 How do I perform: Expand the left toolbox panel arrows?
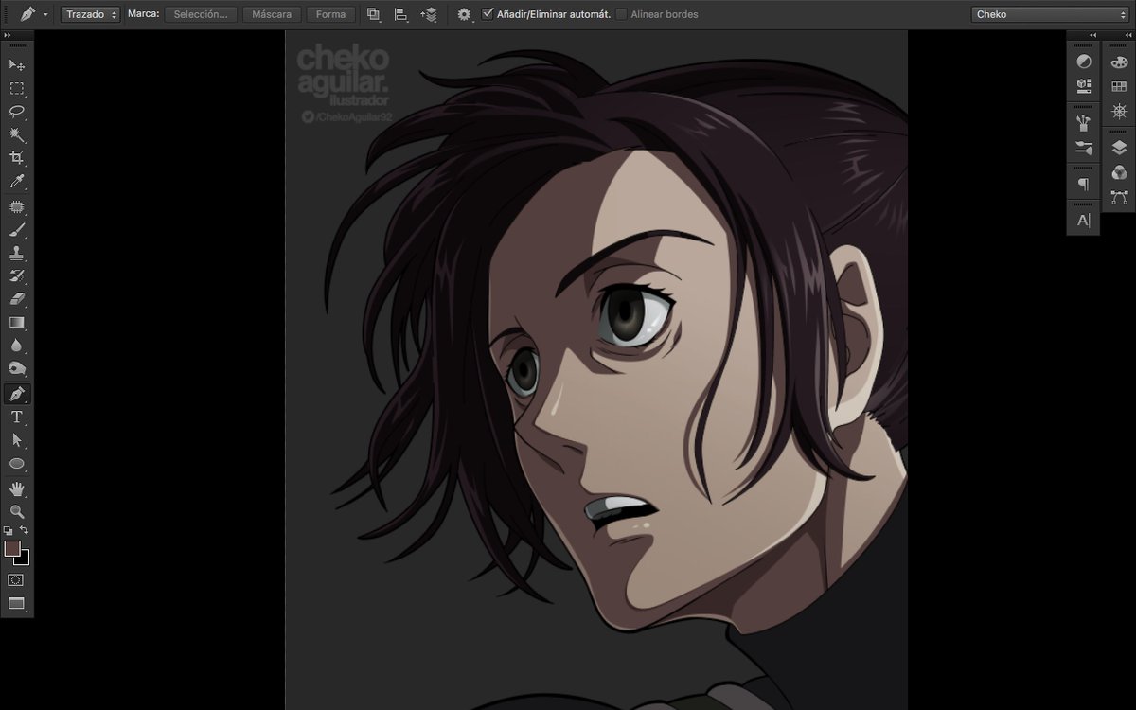pyautogui.click(x=9, y=35)
